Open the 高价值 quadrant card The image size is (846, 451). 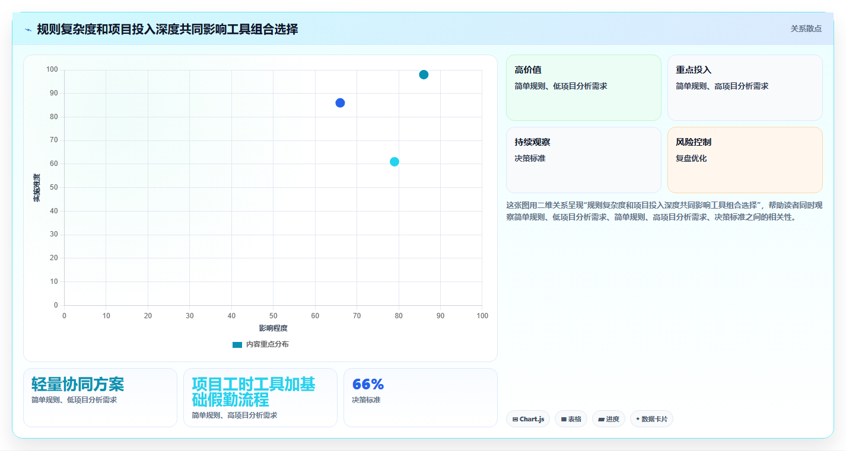pos(583,88)
